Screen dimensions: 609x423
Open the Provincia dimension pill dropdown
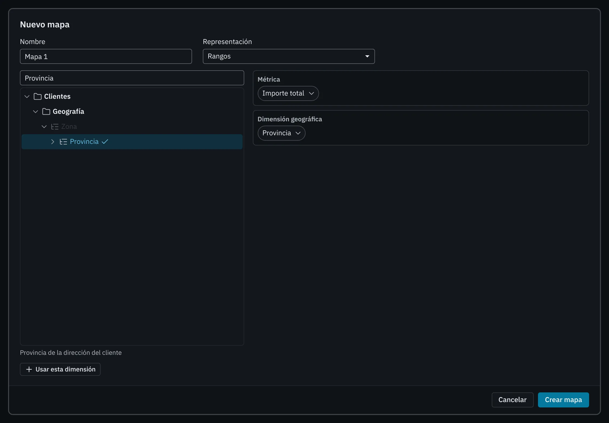tap(281, 133)
